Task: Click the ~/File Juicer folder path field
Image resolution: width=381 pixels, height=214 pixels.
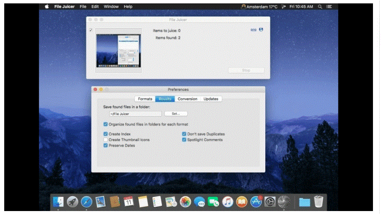Action: 135,114
